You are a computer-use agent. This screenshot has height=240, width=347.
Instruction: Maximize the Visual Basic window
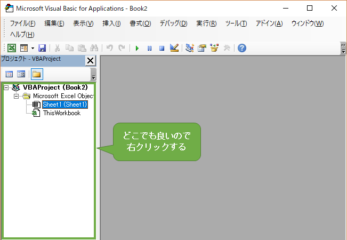310,9
